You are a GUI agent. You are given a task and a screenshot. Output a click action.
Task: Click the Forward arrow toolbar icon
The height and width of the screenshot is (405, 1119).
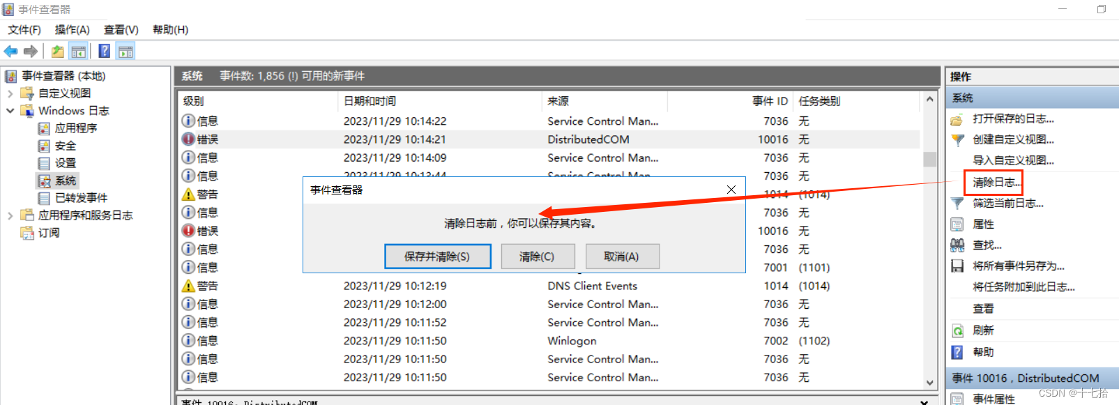[31, 51]
